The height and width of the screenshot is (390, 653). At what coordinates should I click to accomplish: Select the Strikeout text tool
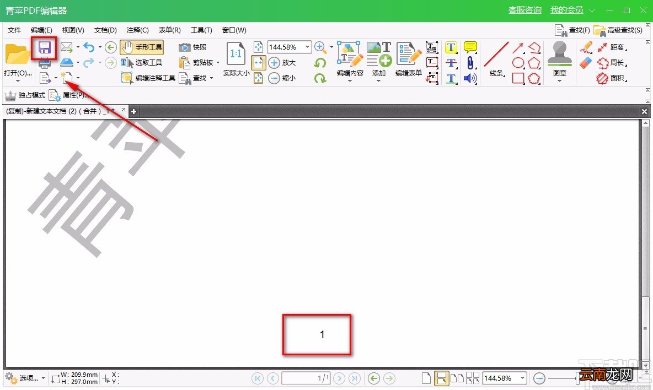point(451,63)
